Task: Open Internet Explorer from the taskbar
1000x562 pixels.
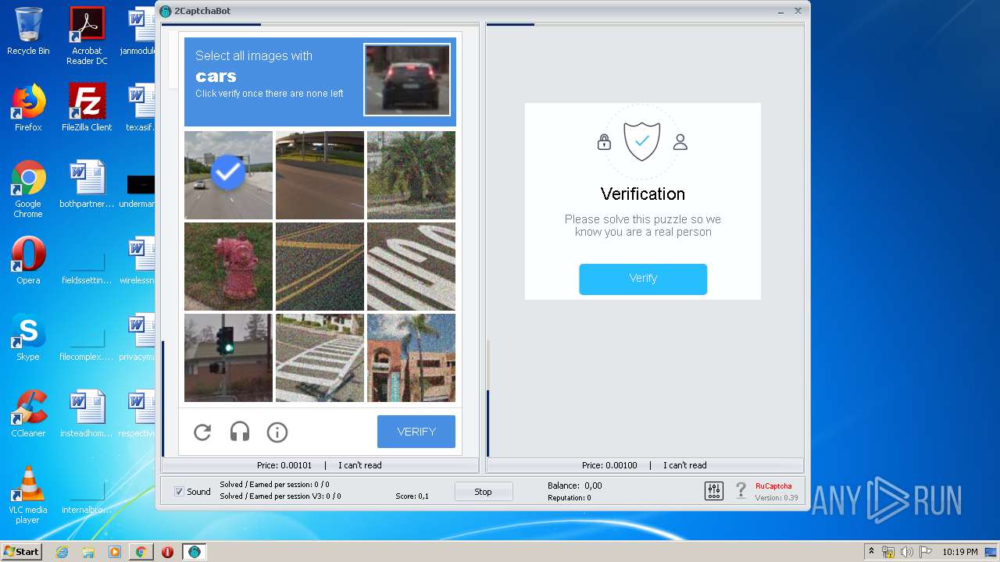Action: click(x=62, y=552)
